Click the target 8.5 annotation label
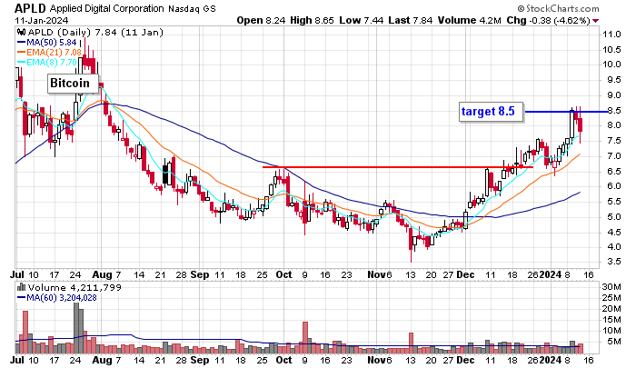The image size is (636, 368). coord(492,111)
